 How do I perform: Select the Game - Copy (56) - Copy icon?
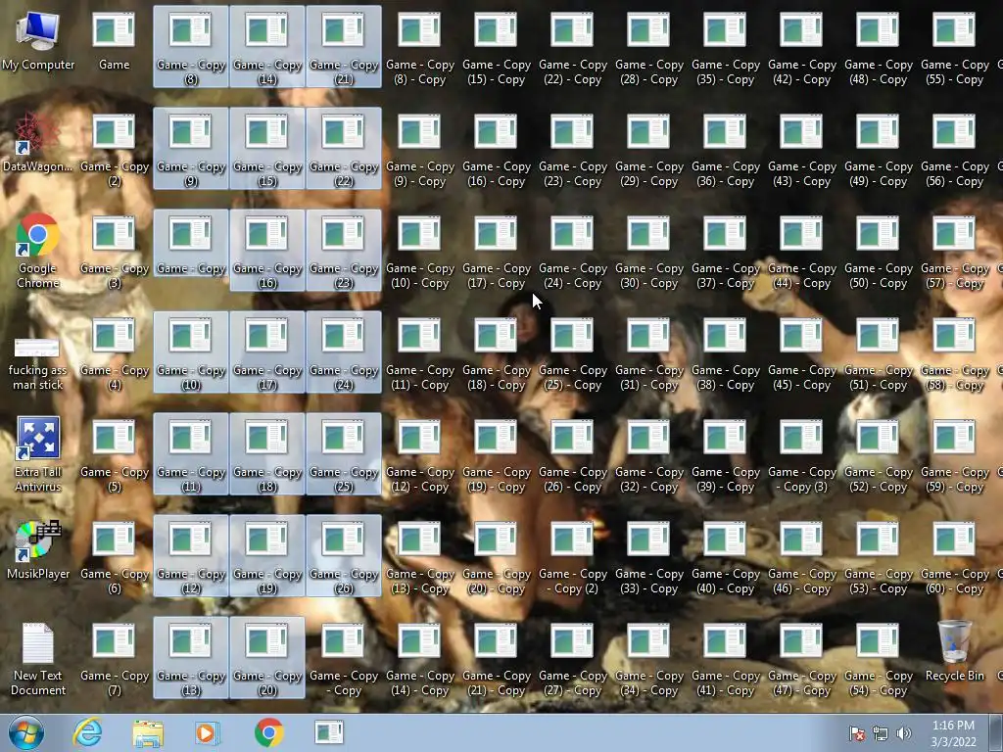(954, 150)
